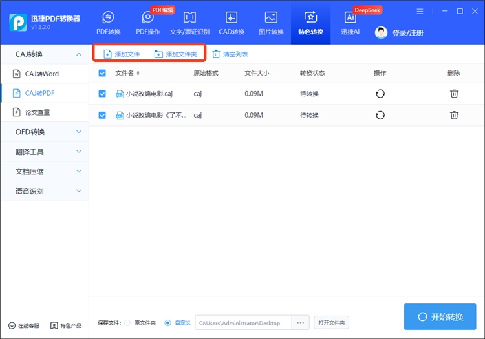Click trash icon for second caj file
The width and height of the screenshot is (485, 339).
coord(454,115)
